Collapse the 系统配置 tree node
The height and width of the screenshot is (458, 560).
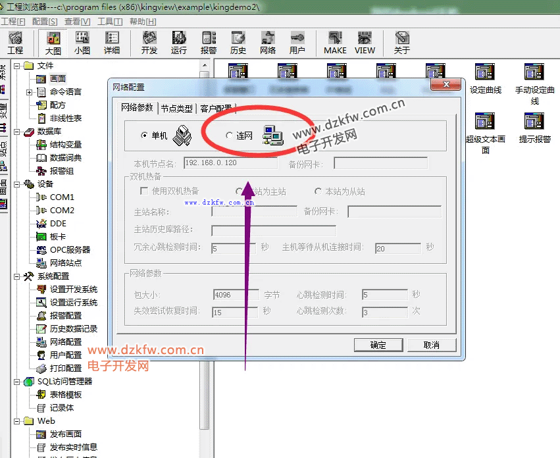pyautogui.click(x=17, y=276)
